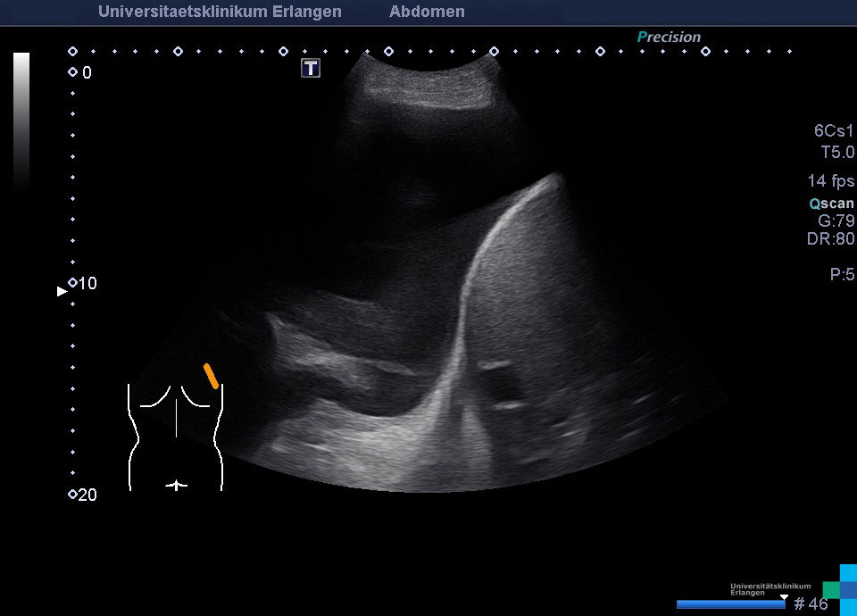Click the blue cine loop progress bar

[x=730, y=604]
